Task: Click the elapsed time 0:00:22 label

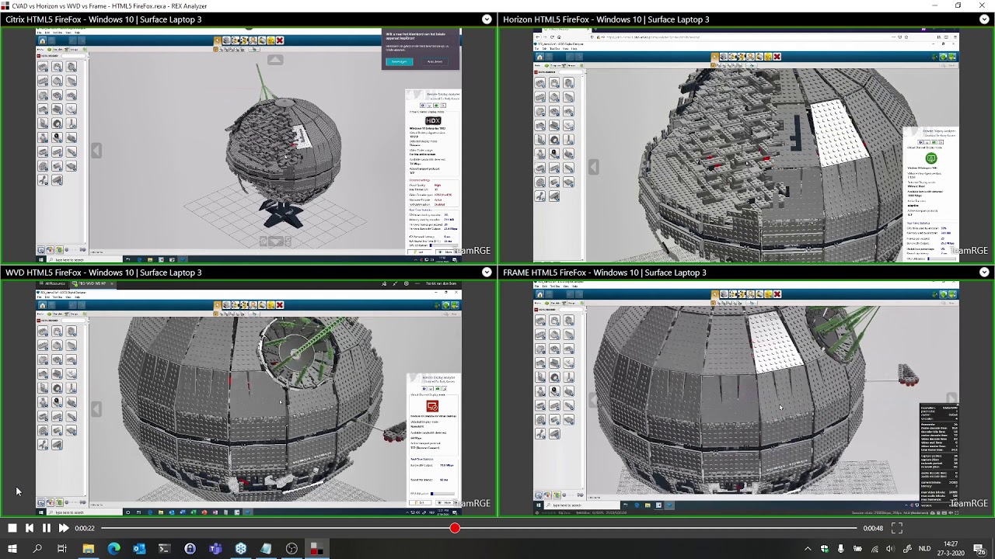Action: point(85,529)
